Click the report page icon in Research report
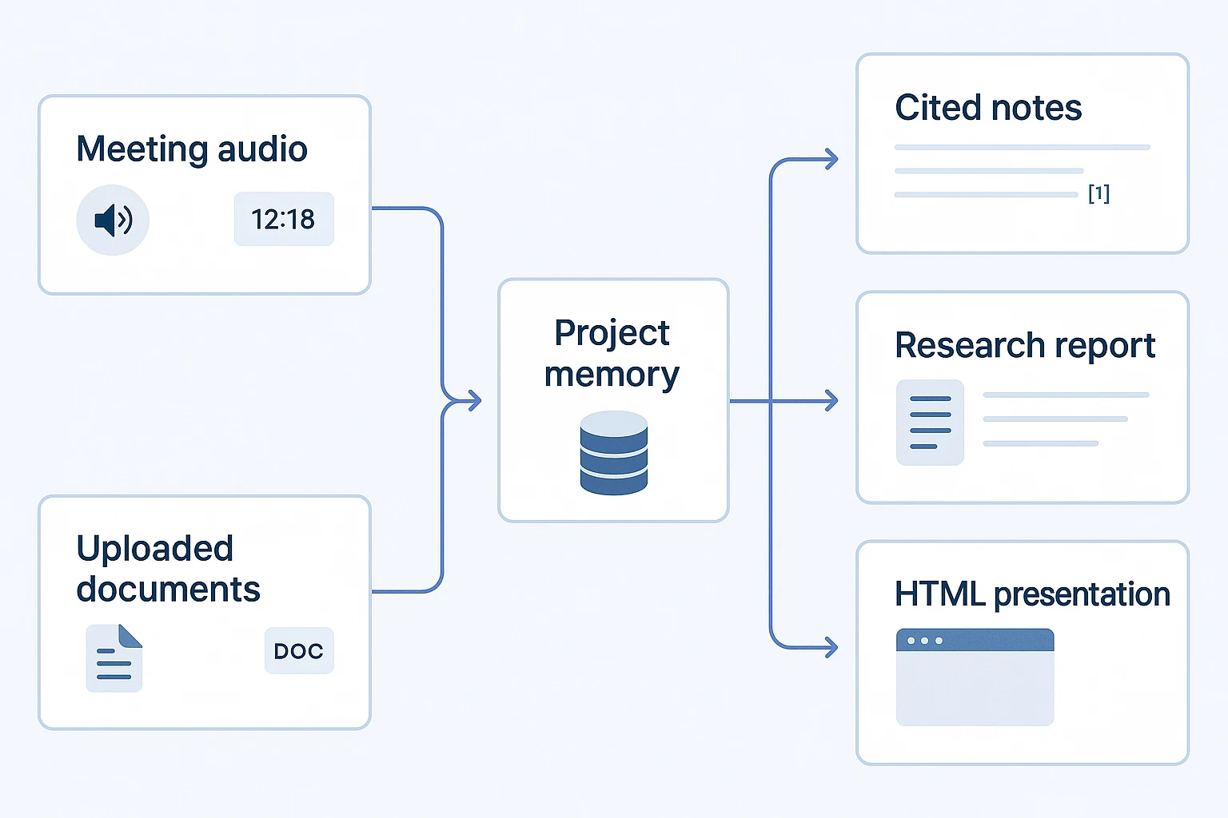Viewport: 1228px width, 818px height. [x=931, y=423]
